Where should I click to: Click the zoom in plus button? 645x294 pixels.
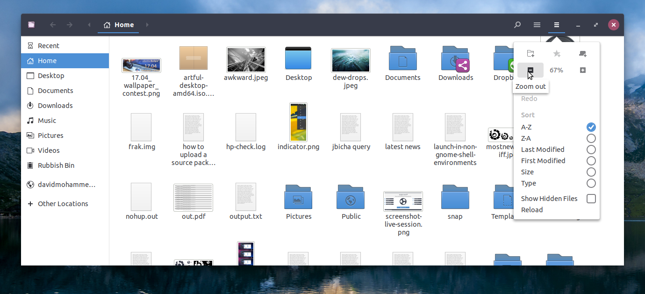pos(583,70)
